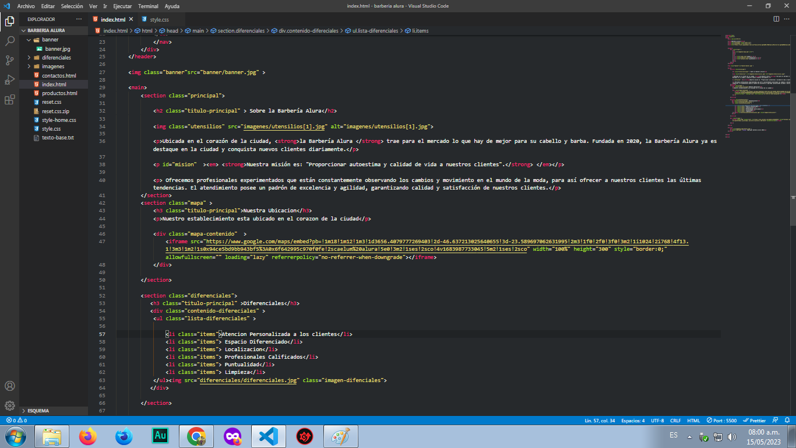Screen dimensions: 796x448
Task: Open the Terminal menu
Action: 148,6
